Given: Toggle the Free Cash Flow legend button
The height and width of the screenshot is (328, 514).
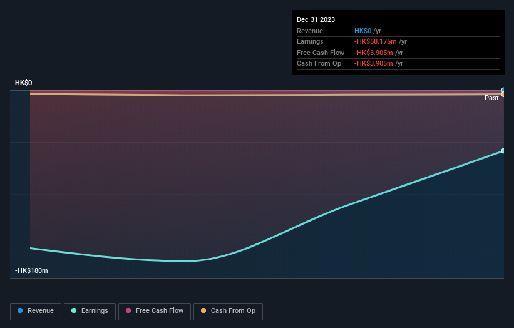Looking at the screenshot, I should coord(155,311).
